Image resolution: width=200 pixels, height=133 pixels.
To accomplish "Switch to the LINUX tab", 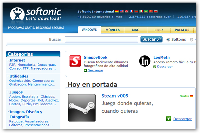I will [x=159, y=30].
